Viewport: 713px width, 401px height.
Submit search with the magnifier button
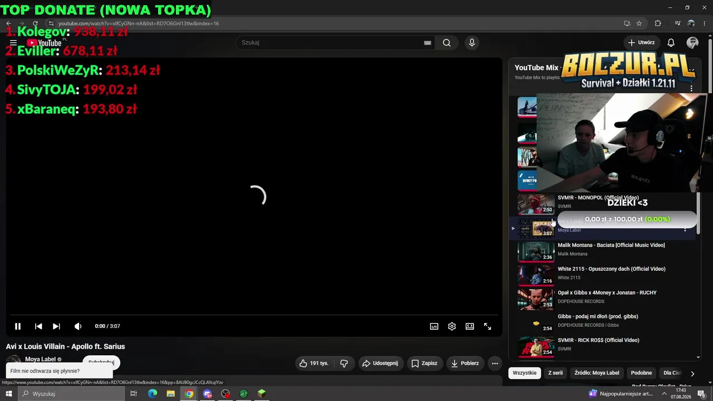447,42
